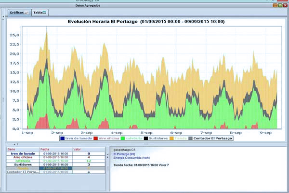Click the orange Tienda legend swatch
289x193 pixels.
click(171, 138)
